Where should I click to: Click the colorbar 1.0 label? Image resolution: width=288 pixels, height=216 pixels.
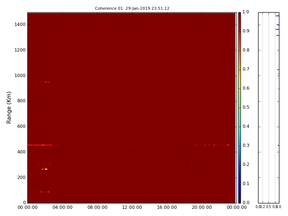click(x=246, y=12)
